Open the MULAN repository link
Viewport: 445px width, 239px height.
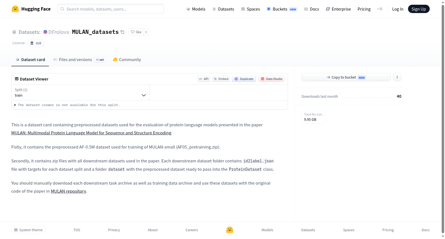[x=68, y=191]
